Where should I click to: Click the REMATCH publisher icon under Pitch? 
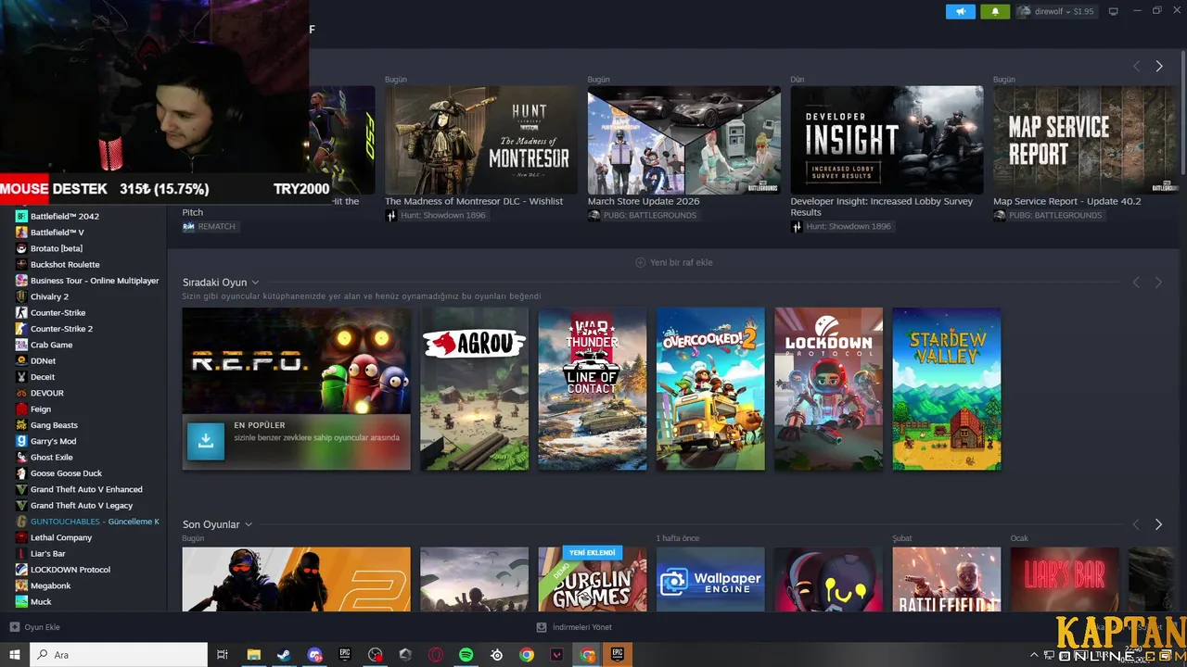189,226
